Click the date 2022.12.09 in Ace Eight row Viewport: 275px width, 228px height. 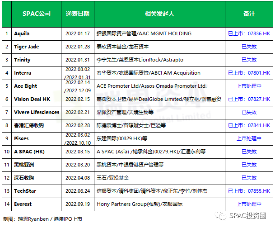(x=78, y=90)
